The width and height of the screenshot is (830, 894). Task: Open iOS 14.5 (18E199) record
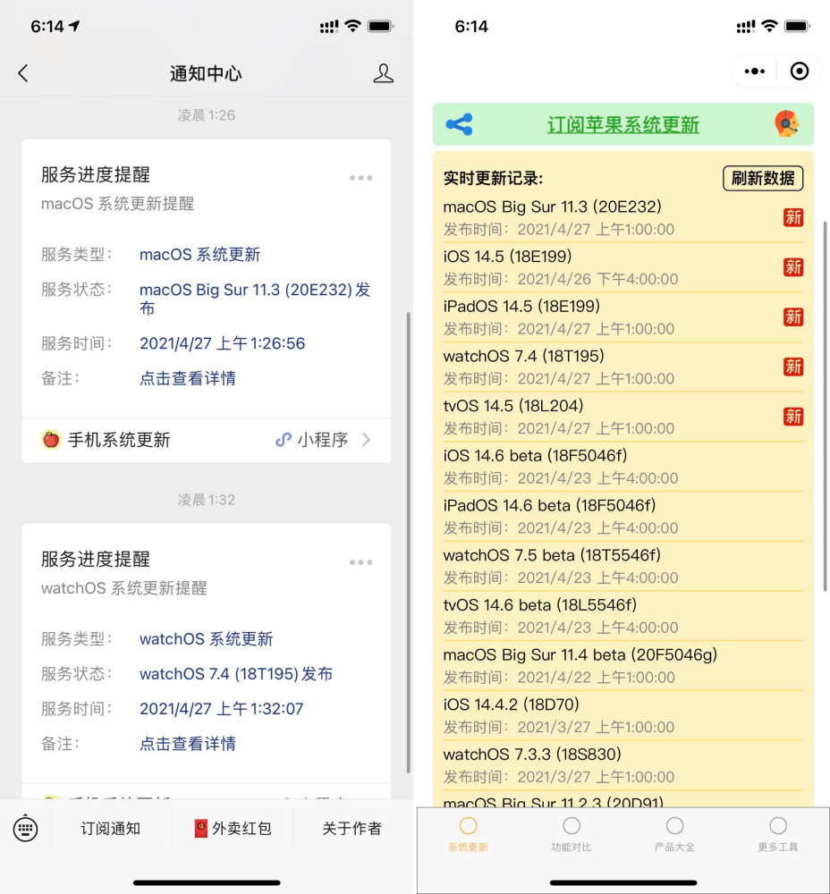[x=622, y=267]
